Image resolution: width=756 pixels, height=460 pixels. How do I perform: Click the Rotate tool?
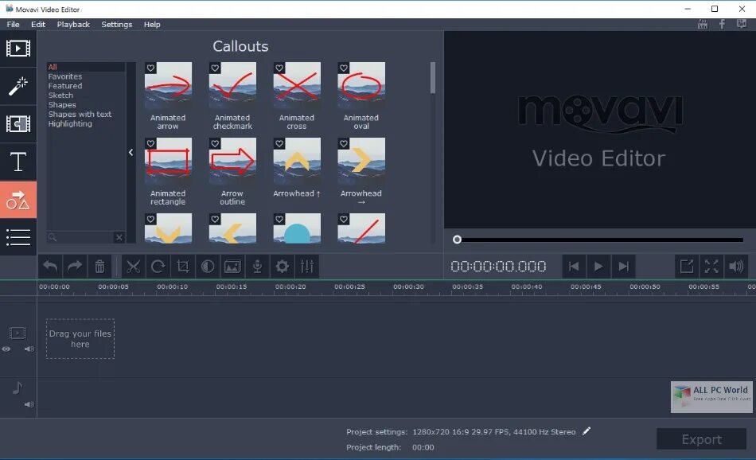158,266
